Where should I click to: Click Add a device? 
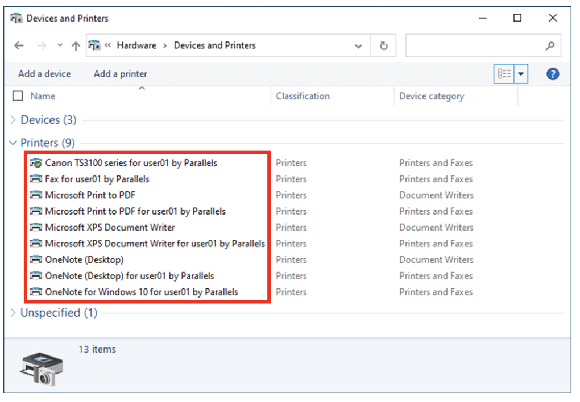(44, 74)
